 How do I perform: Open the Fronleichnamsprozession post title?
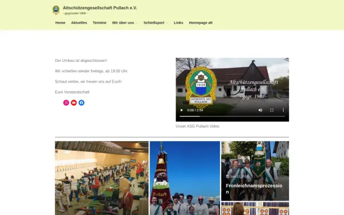click(254, 189)
